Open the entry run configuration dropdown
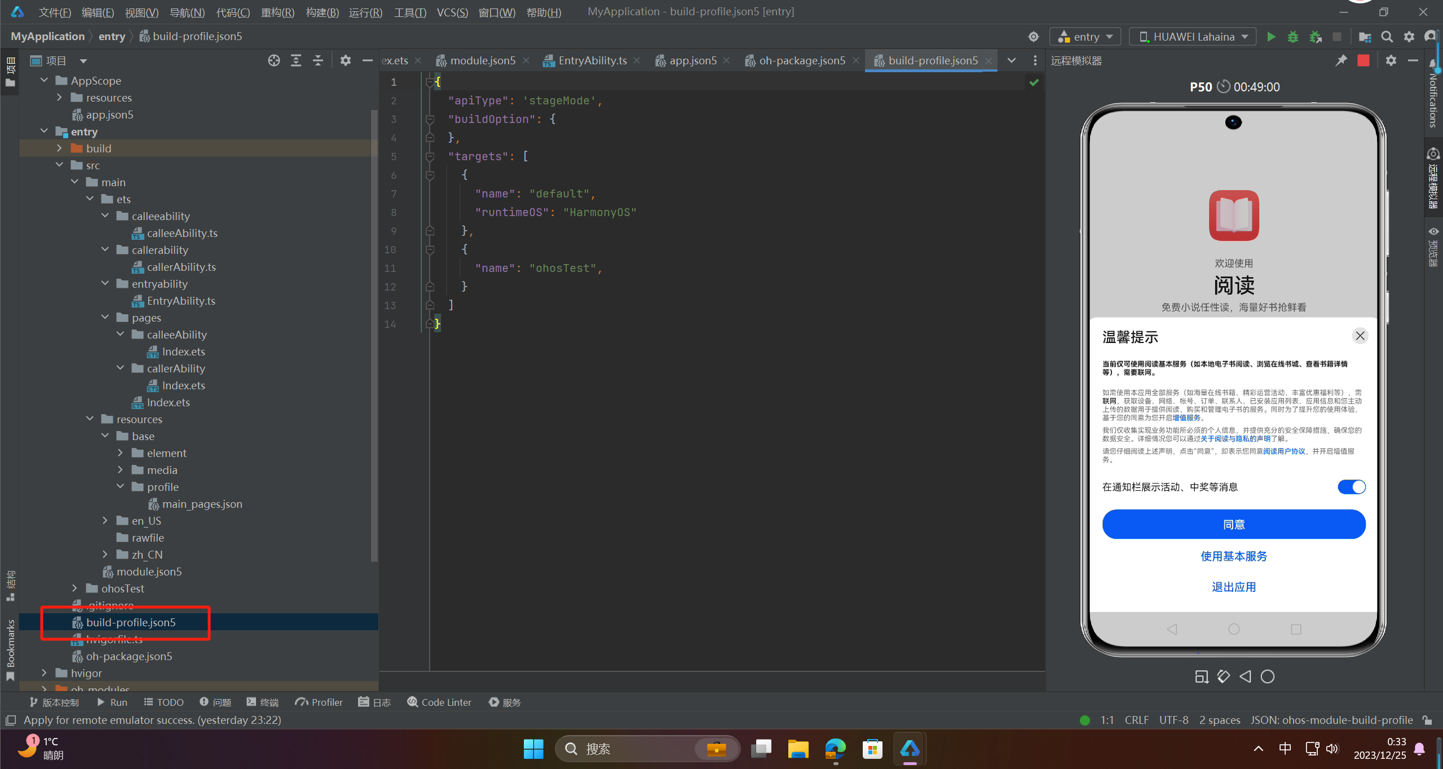1443x769 pixels. click(x=1085, y=37)
